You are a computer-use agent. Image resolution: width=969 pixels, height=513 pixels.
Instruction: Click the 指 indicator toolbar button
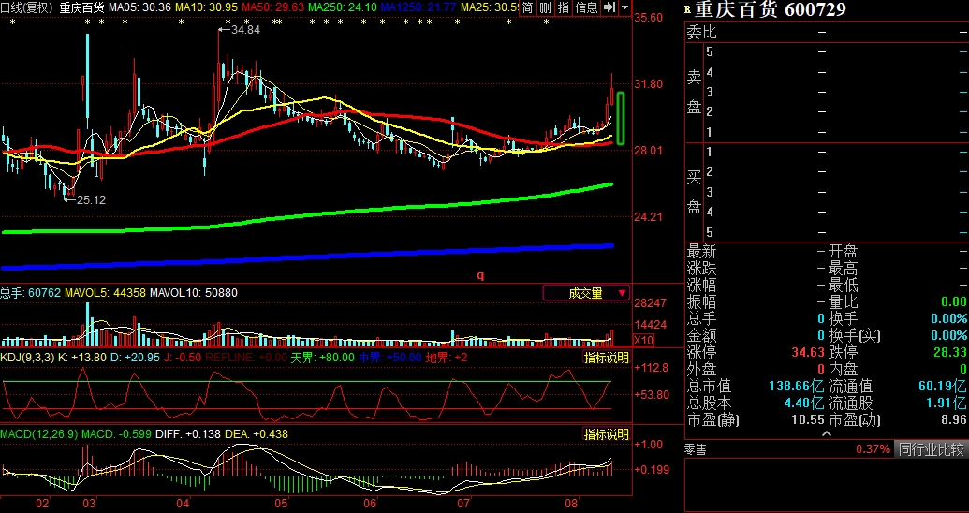pyautogui.click(x=563, y=8)
